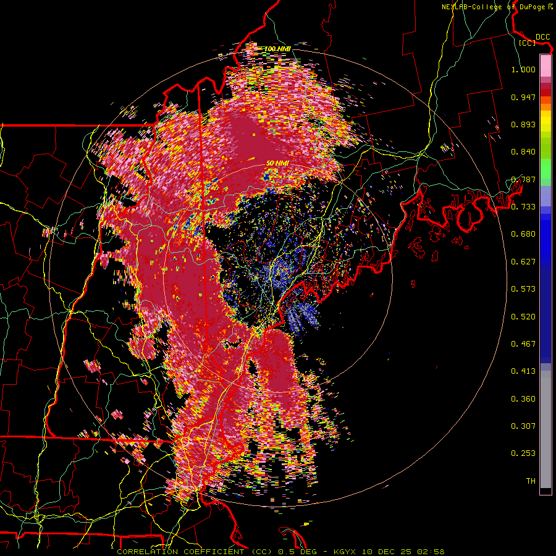Click the 0.680 color scale value
This screenshot has width=556, height=556.
click(523, 234)
